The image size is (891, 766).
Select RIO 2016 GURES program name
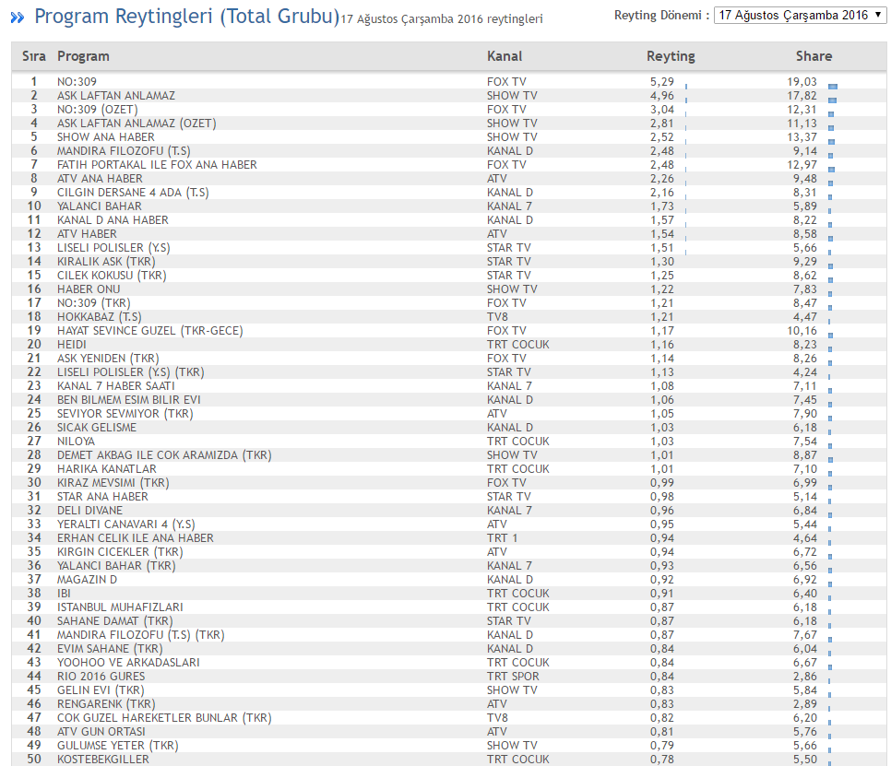click(101, 677)
